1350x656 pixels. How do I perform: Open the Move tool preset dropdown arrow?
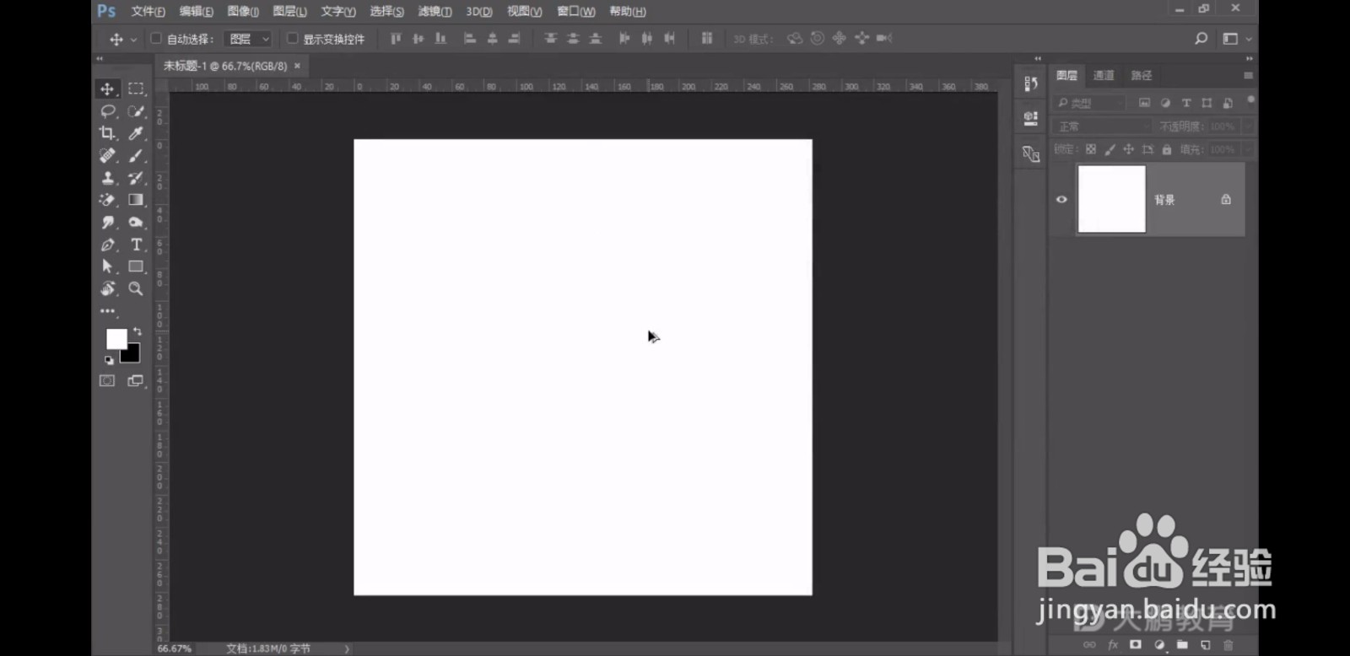[133, 40]
